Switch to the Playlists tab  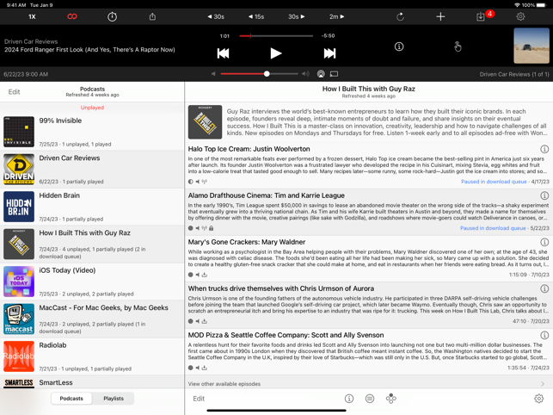(114, 399)
